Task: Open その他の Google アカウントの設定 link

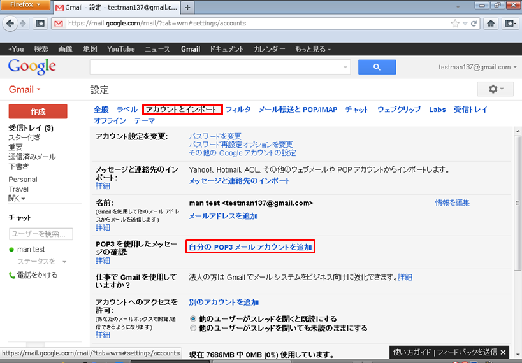Action: [242, 153]
